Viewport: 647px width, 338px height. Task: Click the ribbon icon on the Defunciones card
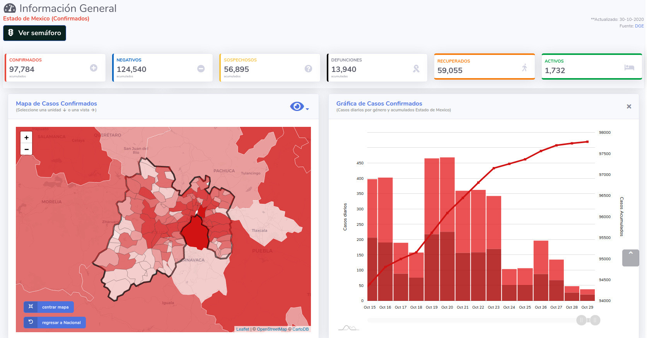416,68
